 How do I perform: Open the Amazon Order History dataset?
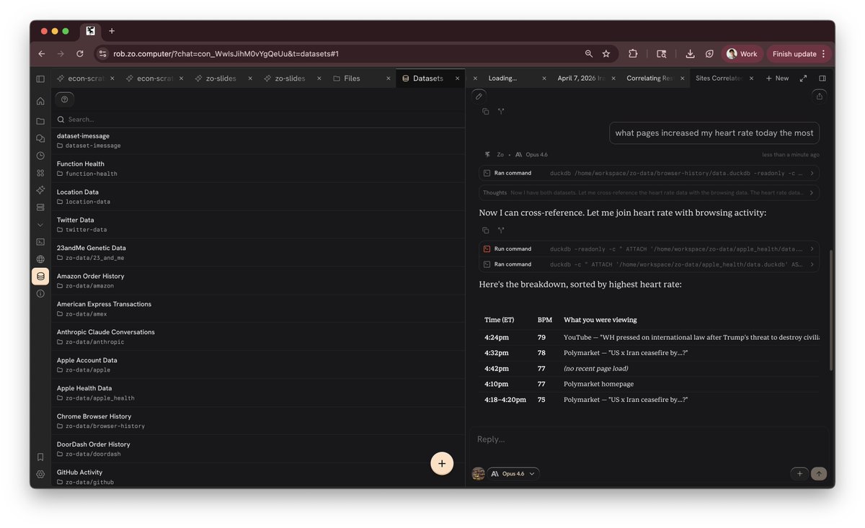tap(258, 281)
